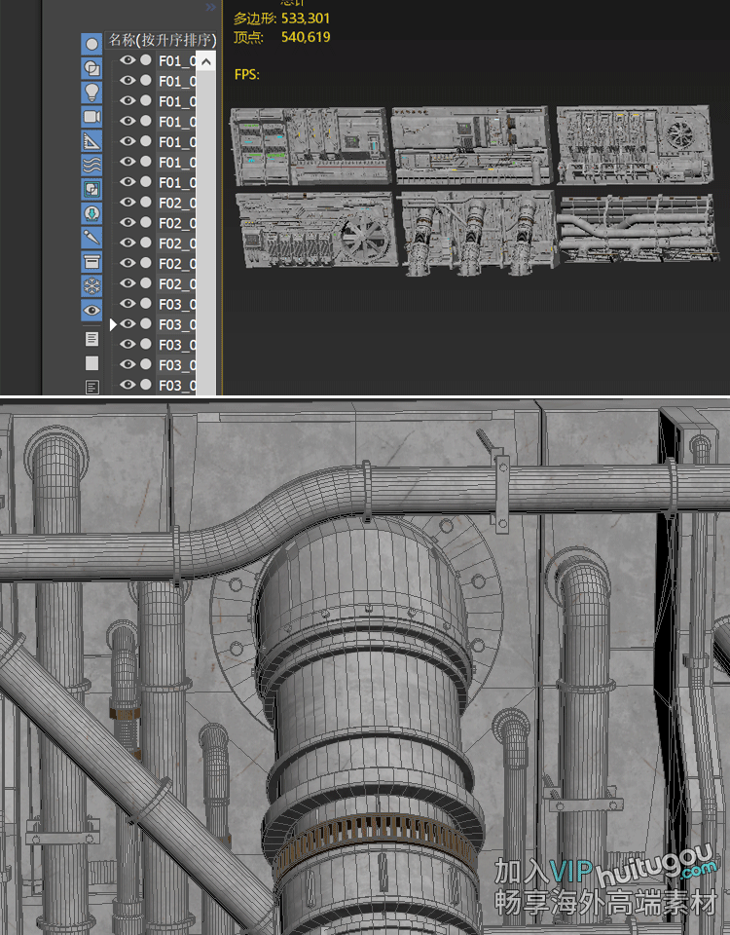The height and width of the screenshot is (935, 730).
Task: Toggle the Display Helpers ruler icon
Action: pyautogui.click(x=91, y=141)
